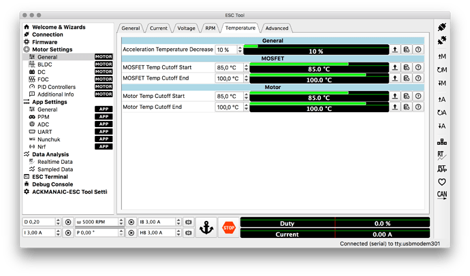
Task: Click the anchor full brake button
Action: (206, 228)
